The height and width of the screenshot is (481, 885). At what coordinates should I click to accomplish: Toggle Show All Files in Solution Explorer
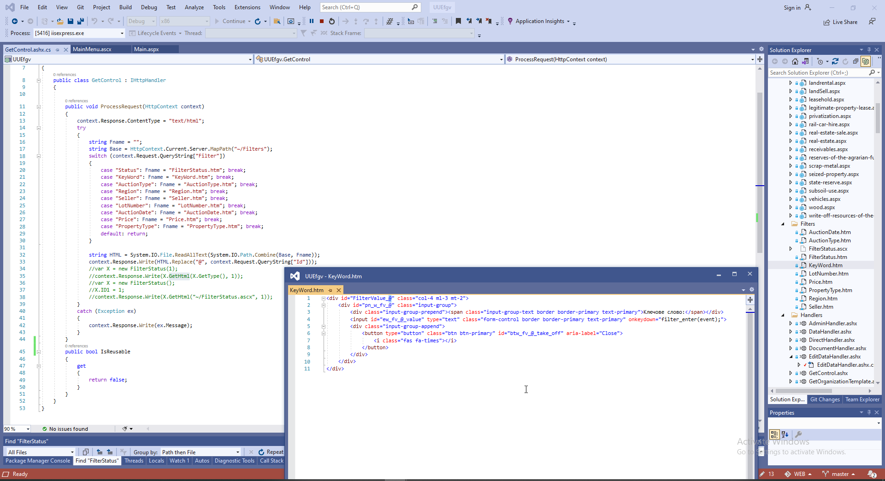point(866,61)
